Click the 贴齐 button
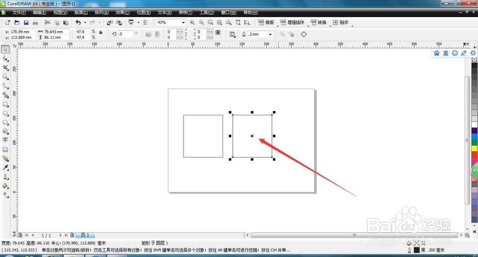The height and width of the screenshot is (257, 478). coord(340,22)
